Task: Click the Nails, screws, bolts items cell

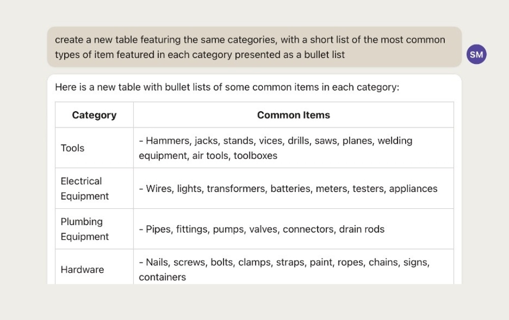Action: click(x=294, y=267)
